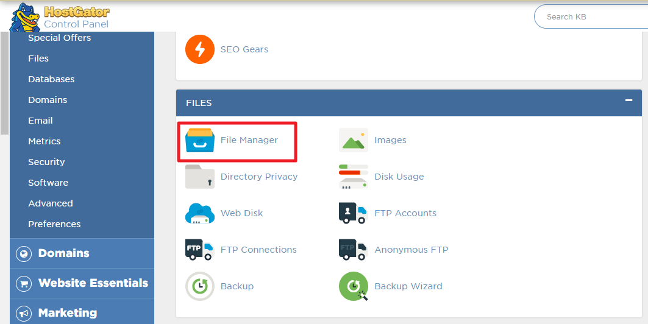Select Databases in sidebar menu
The height and width of the screenshot is (324, 648).
(51, 79)
